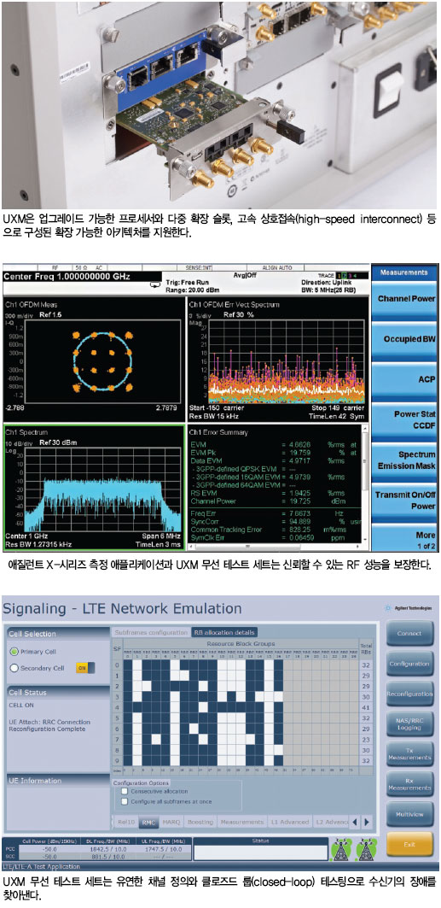Viewport: 441px width, 908px height.
Task: Click the Cell Selection panel header
Action: click(56, 634)
